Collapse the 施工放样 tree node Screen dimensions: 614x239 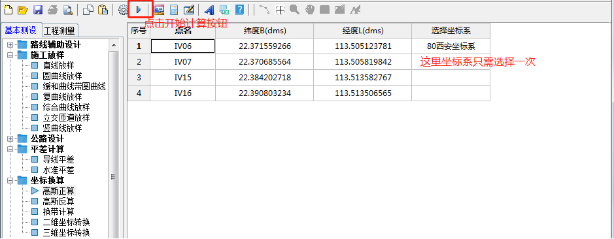pyautogui.click(x=10, y=55)
